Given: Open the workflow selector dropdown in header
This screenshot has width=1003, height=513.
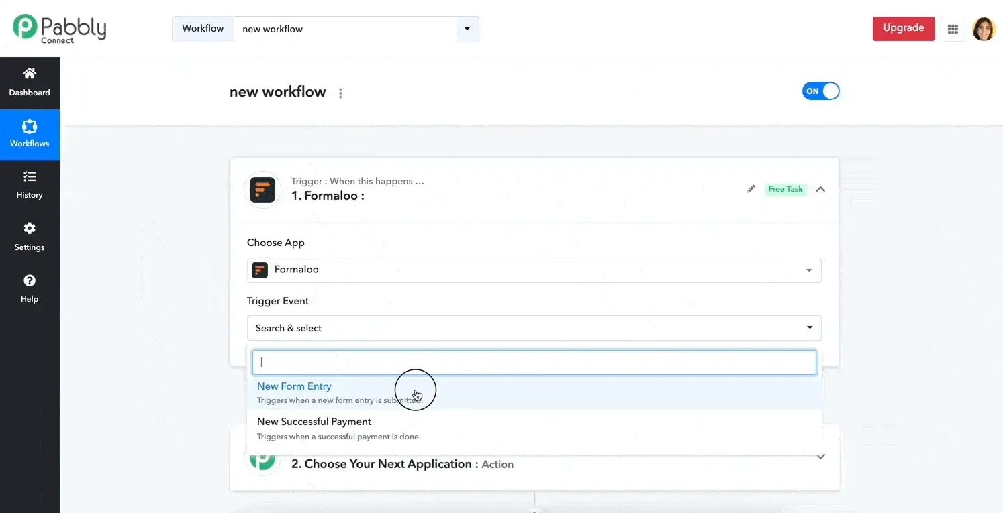Looking at the screenshot, I should (467, 29).
